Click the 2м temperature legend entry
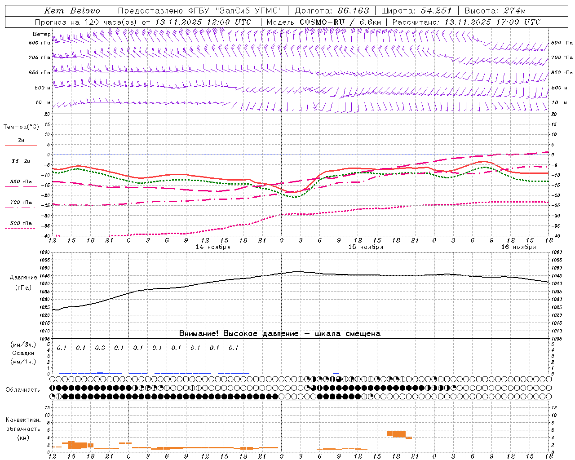 click(x=21, y=140)
